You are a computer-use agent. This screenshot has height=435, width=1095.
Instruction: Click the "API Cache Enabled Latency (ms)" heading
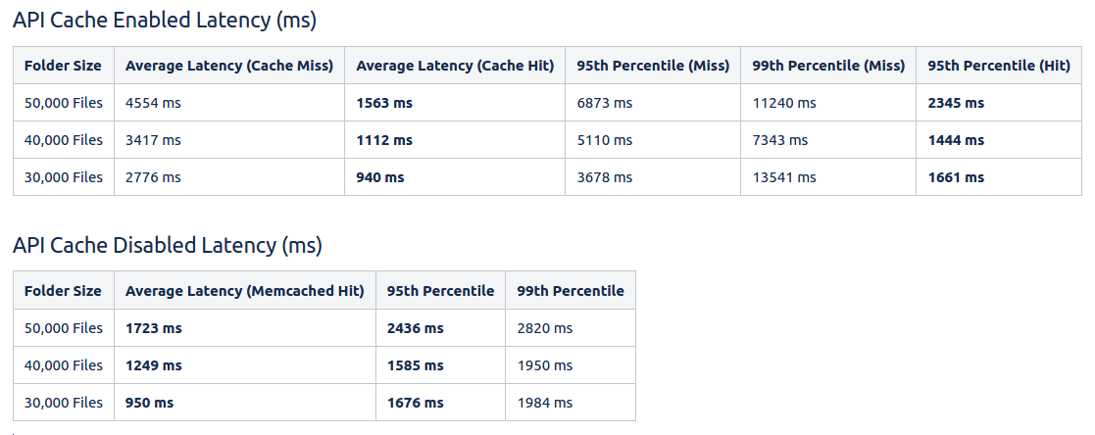click(165, 20)
